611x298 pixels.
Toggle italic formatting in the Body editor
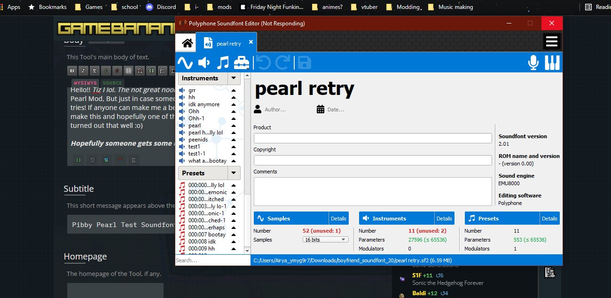click(82, 71)
